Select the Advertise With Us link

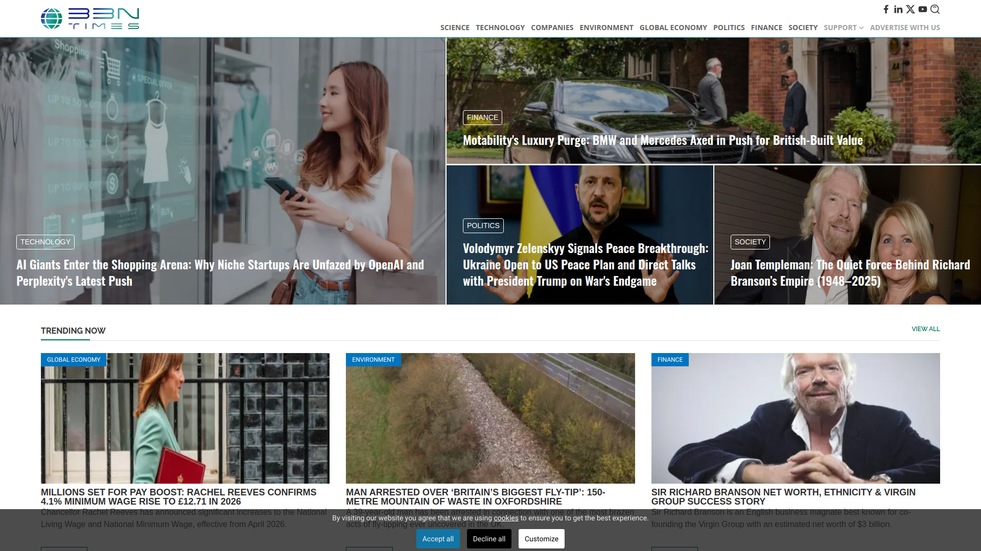click(x=904, y=28)
